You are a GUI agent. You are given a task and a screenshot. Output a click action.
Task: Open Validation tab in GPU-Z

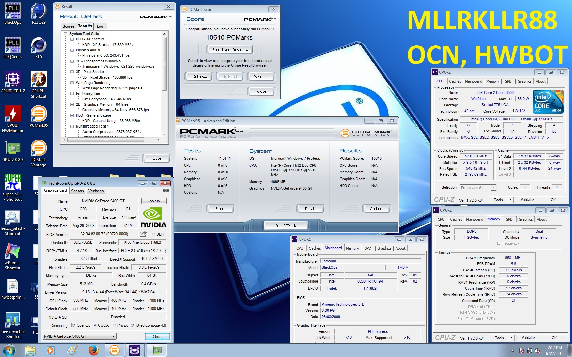96,191
